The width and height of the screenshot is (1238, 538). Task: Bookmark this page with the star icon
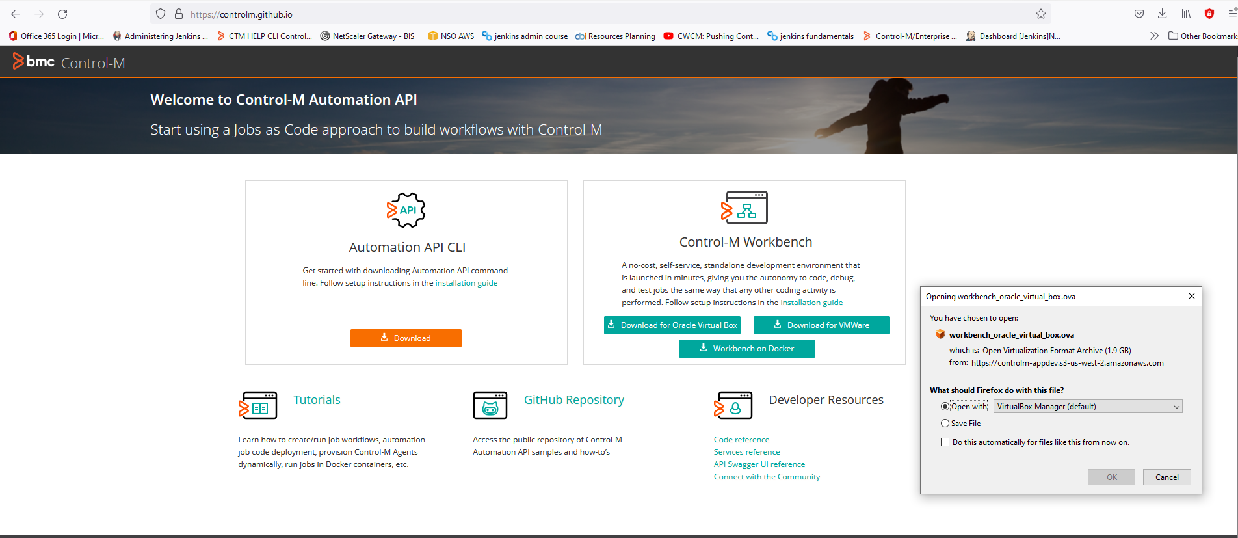[1041, 14]
